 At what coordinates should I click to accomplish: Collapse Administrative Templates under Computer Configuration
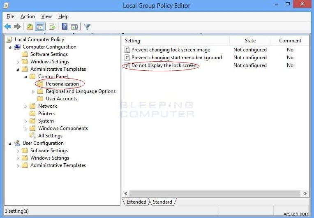pyautogui.click(x=18, y=70)
